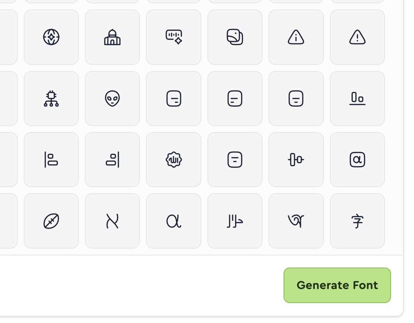Select the alert triangle exclamation icon
The image size is (414, 323).
tap(357, 37)
